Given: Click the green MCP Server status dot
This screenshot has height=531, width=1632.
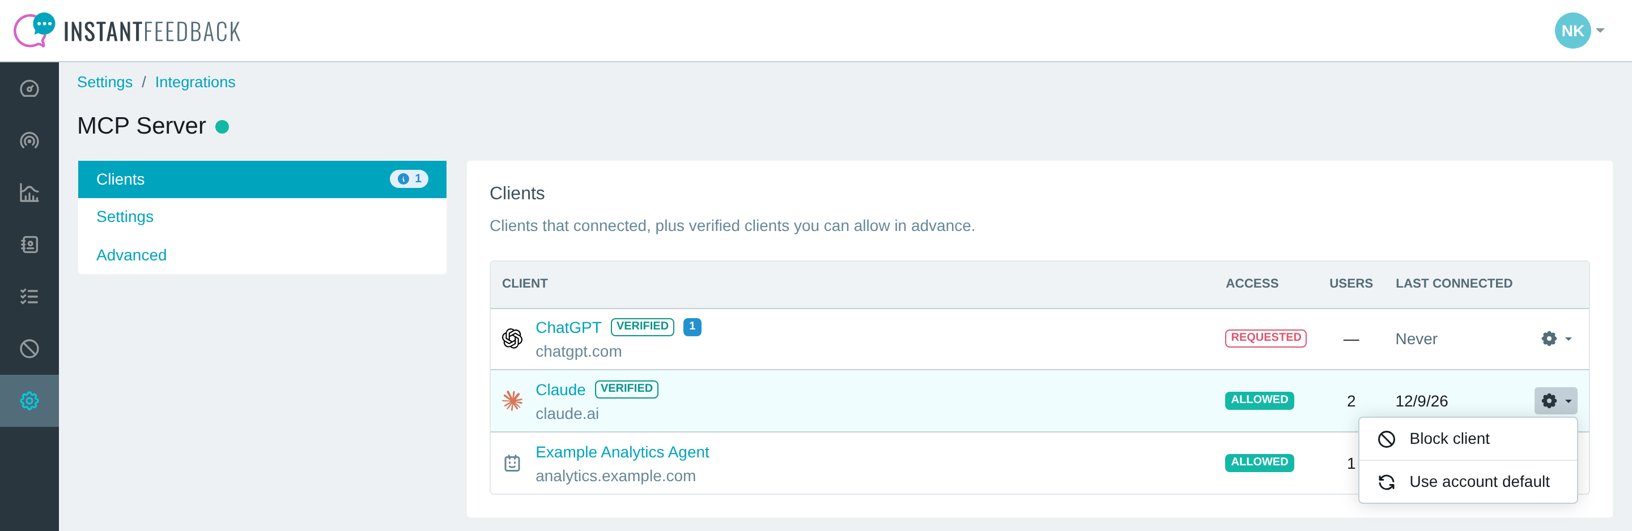Looking at the screenshot, I should pos(222,127).
